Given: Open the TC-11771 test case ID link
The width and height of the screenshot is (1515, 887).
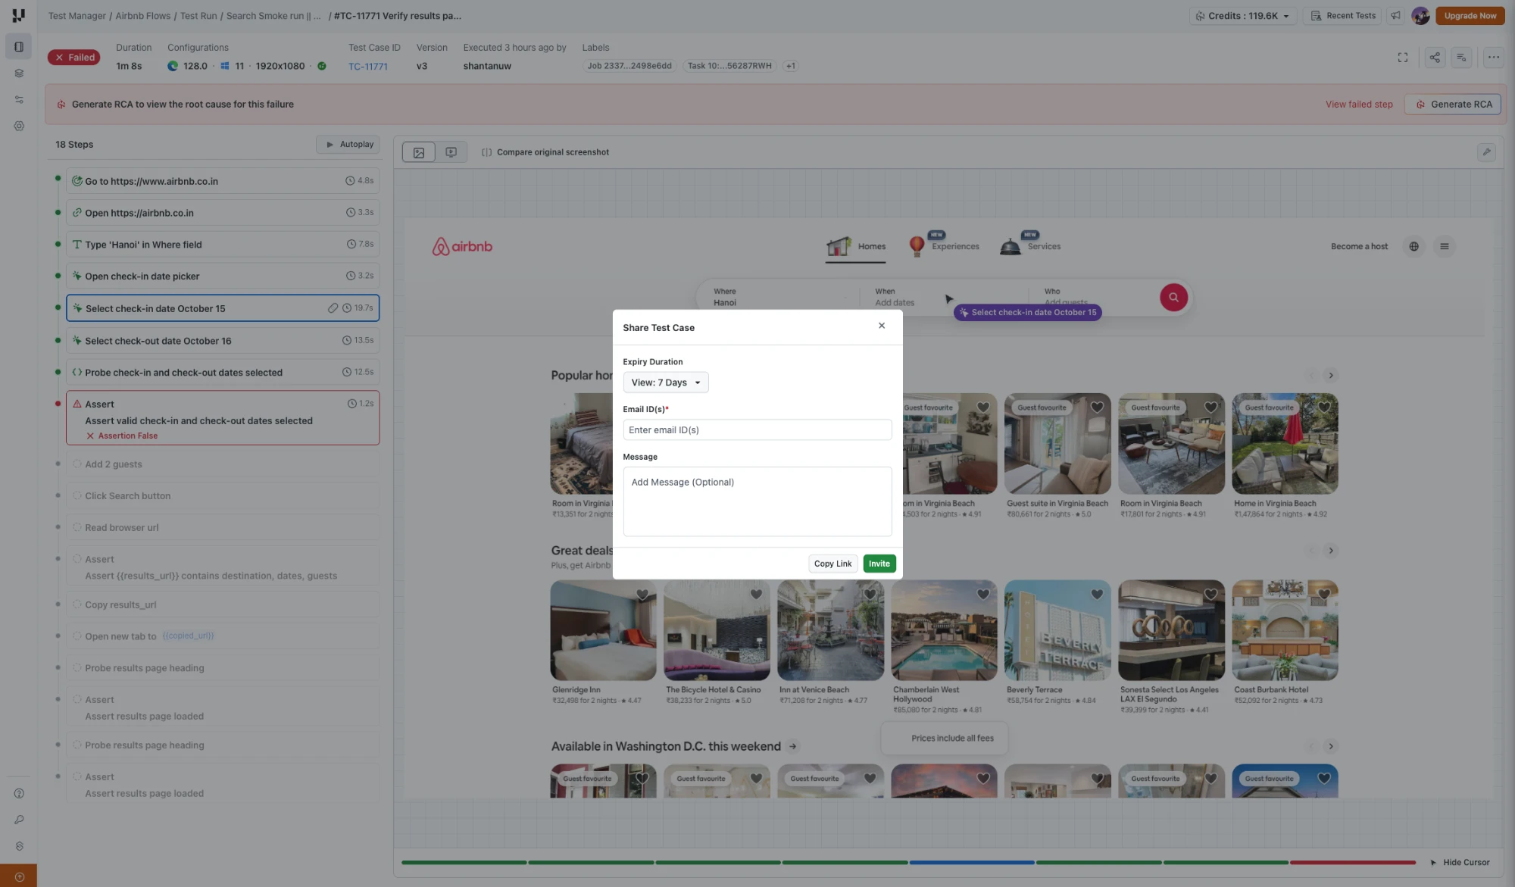Looking at the screenshot, I should [368, 67].
